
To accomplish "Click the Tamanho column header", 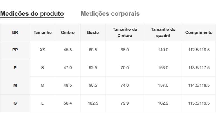I will click(x=43, y=32).
